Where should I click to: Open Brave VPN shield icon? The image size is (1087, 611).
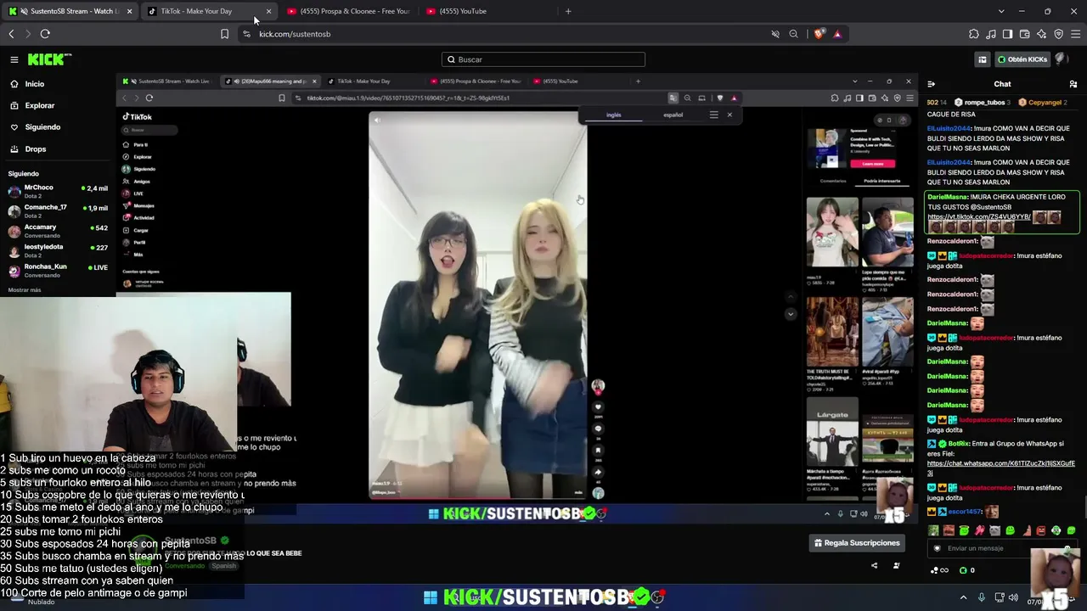pyautogui.click(x=1059, y=34)
